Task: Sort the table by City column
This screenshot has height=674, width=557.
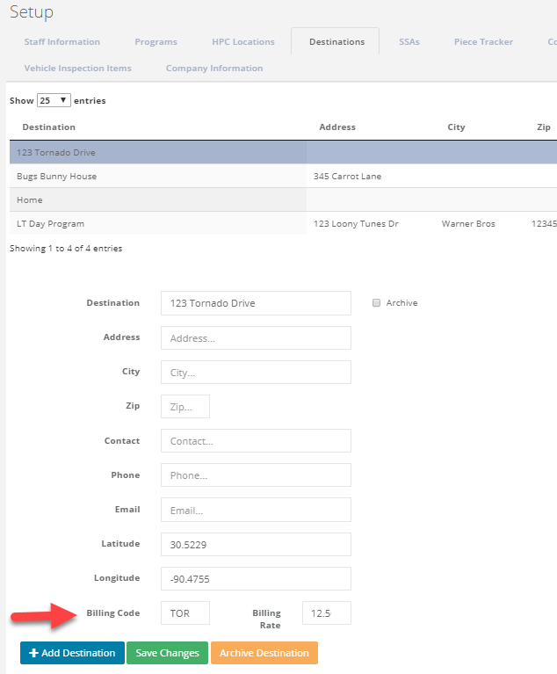Action: tap(456, 127)
